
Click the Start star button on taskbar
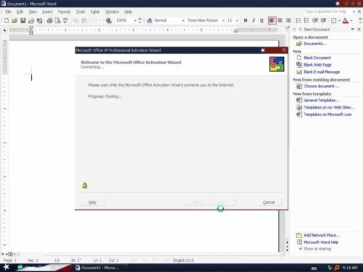(x=6, y=267)
